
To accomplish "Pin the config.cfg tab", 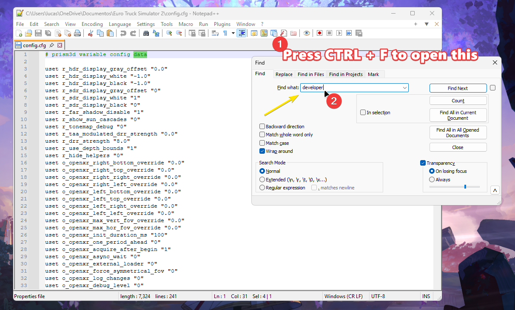I will coord(51,45).
